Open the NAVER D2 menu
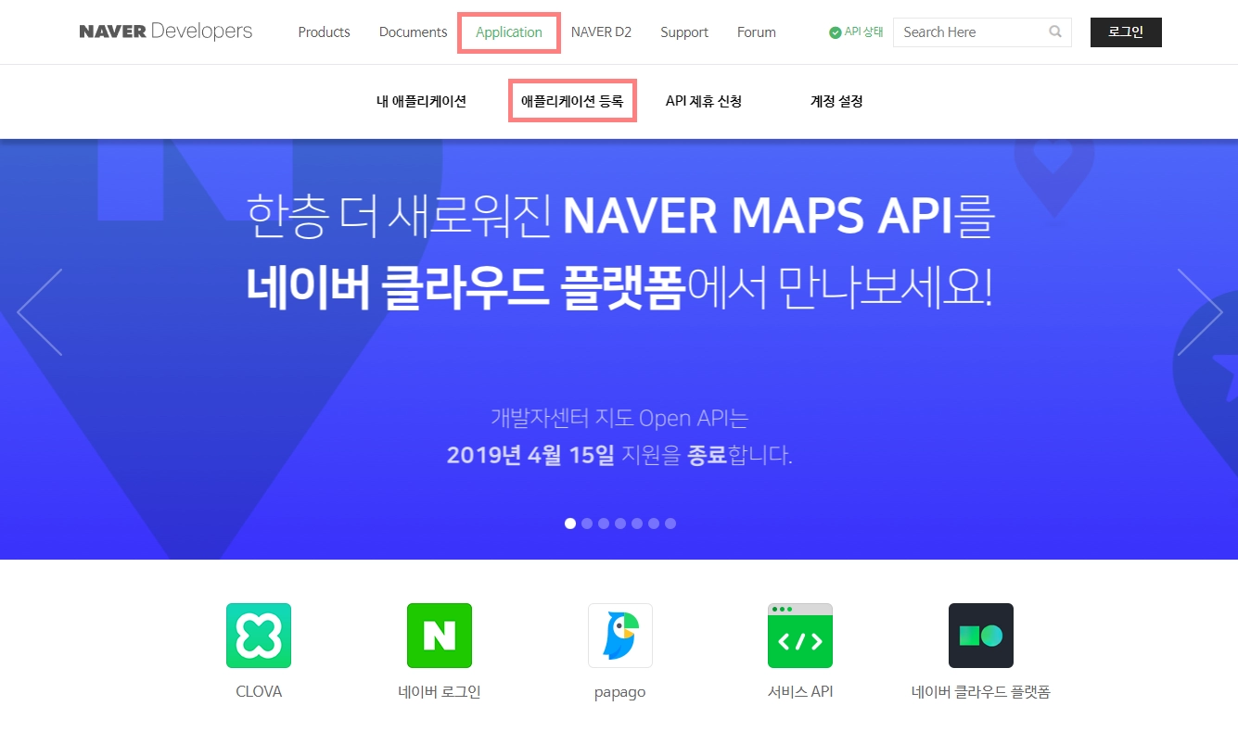This screenshot has width=1238, height=744. click(x=601, y=32)
